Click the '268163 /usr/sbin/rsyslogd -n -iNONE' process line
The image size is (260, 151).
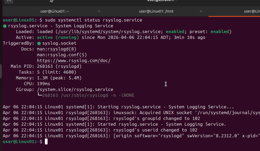tap(88, 95)
